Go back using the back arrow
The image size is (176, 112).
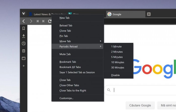(24, 21)
